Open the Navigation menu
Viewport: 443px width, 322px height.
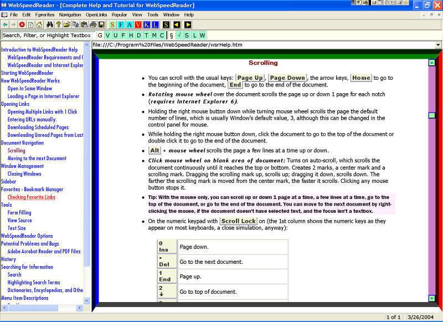point(70,15)
